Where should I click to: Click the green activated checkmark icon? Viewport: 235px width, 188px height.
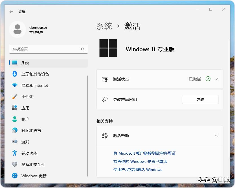[x=208, y=79]
